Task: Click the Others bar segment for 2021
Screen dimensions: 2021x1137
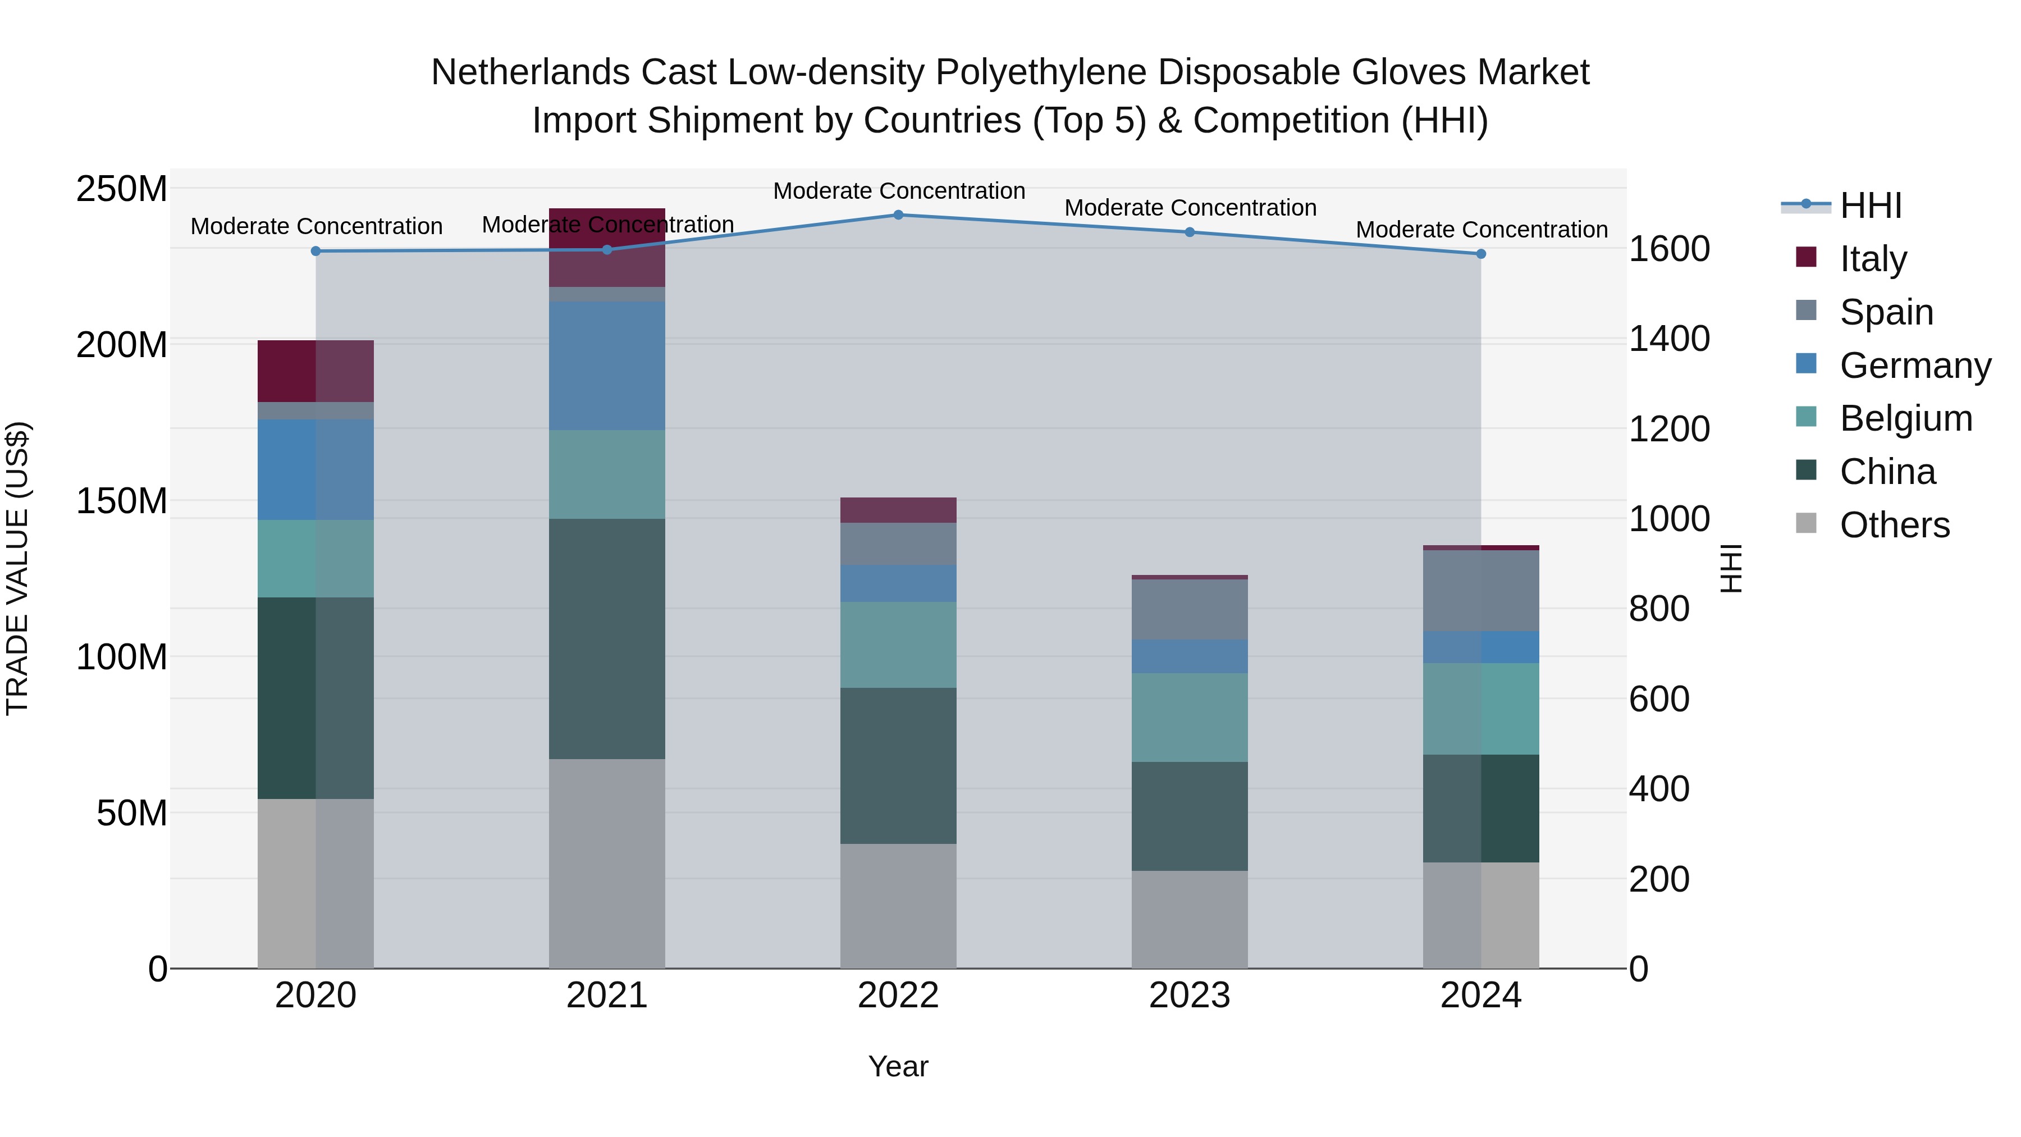Action: [607, 864]
